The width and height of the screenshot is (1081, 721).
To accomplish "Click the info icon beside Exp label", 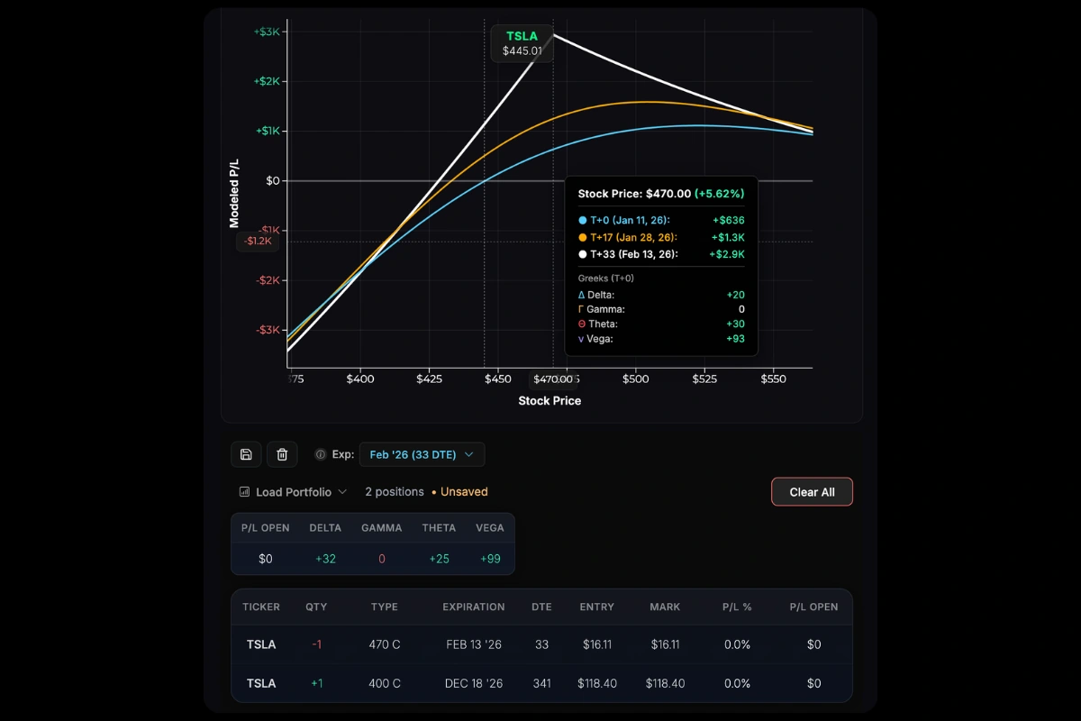I will pos(320,454).
